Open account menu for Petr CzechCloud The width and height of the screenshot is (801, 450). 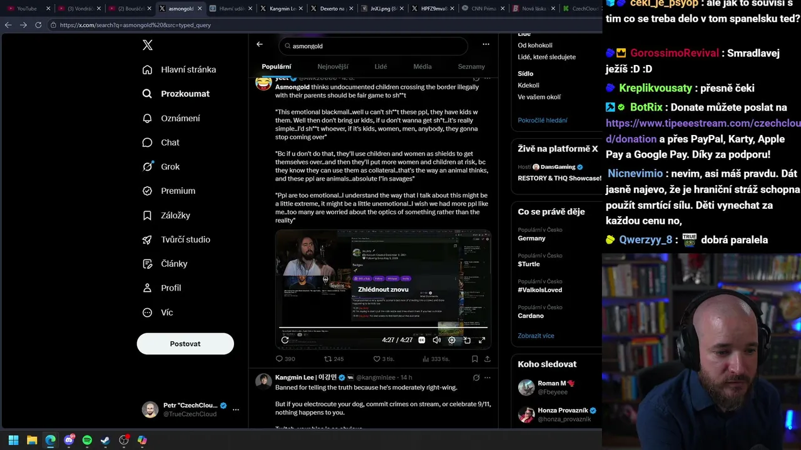point(190,409)
